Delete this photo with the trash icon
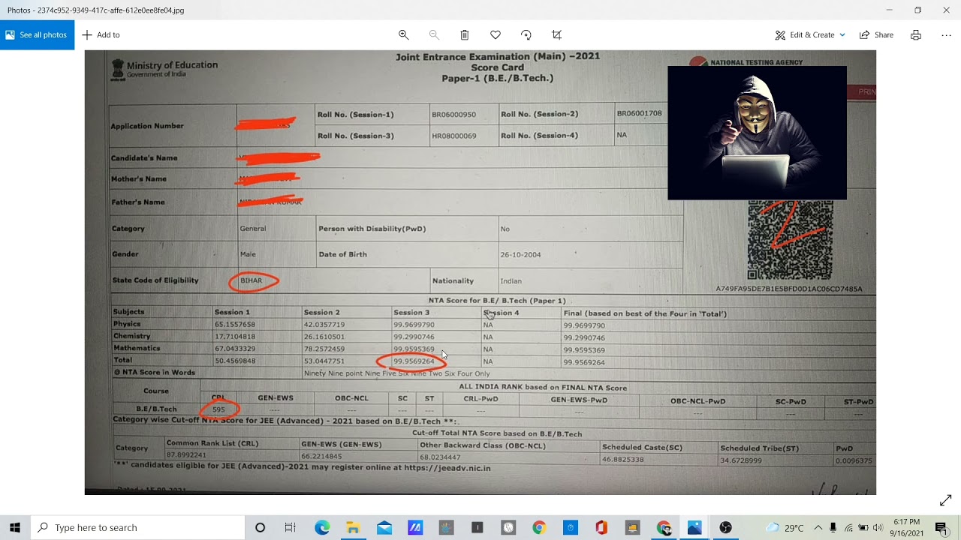The image size is (961, 540). (x=465, y=34)
